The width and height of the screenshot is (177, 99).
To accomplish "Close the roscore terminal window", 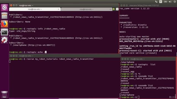I will click(x=121, y=5).
